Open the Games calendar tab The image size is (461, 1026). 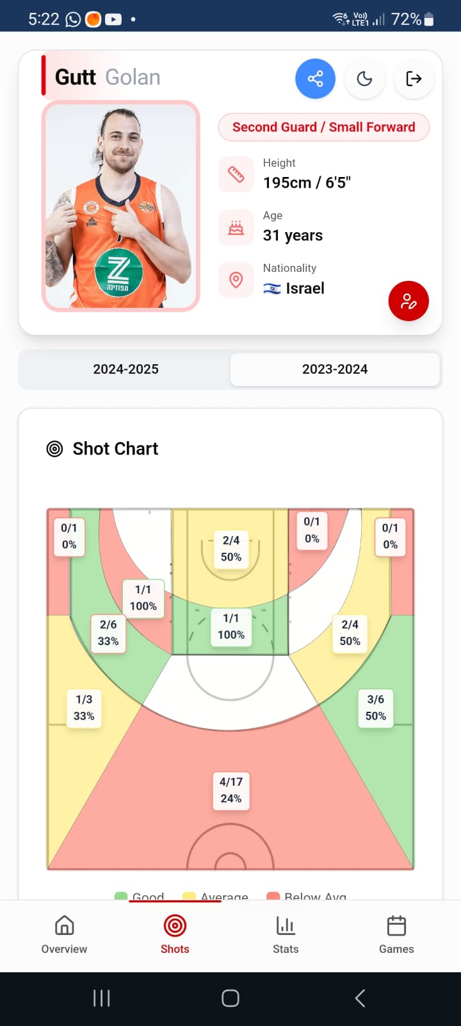(396, 934)
